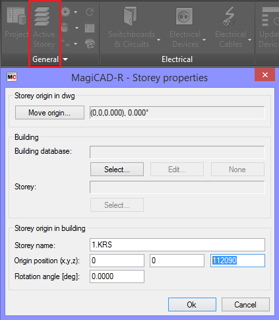Image resolution: width=279 pixels, height=320 pixels.
Task: Click the Electrical panel label
Action: [x=177, y=59]
